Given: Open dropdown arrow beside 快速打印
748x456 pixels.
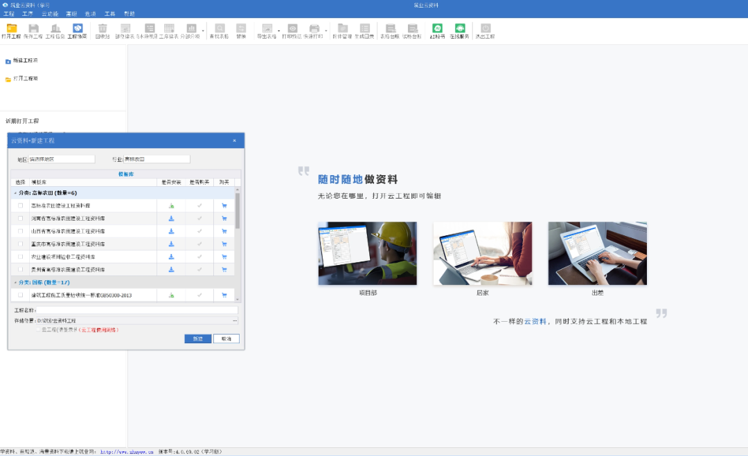Looking at the screenshot, I should point(326,31).
